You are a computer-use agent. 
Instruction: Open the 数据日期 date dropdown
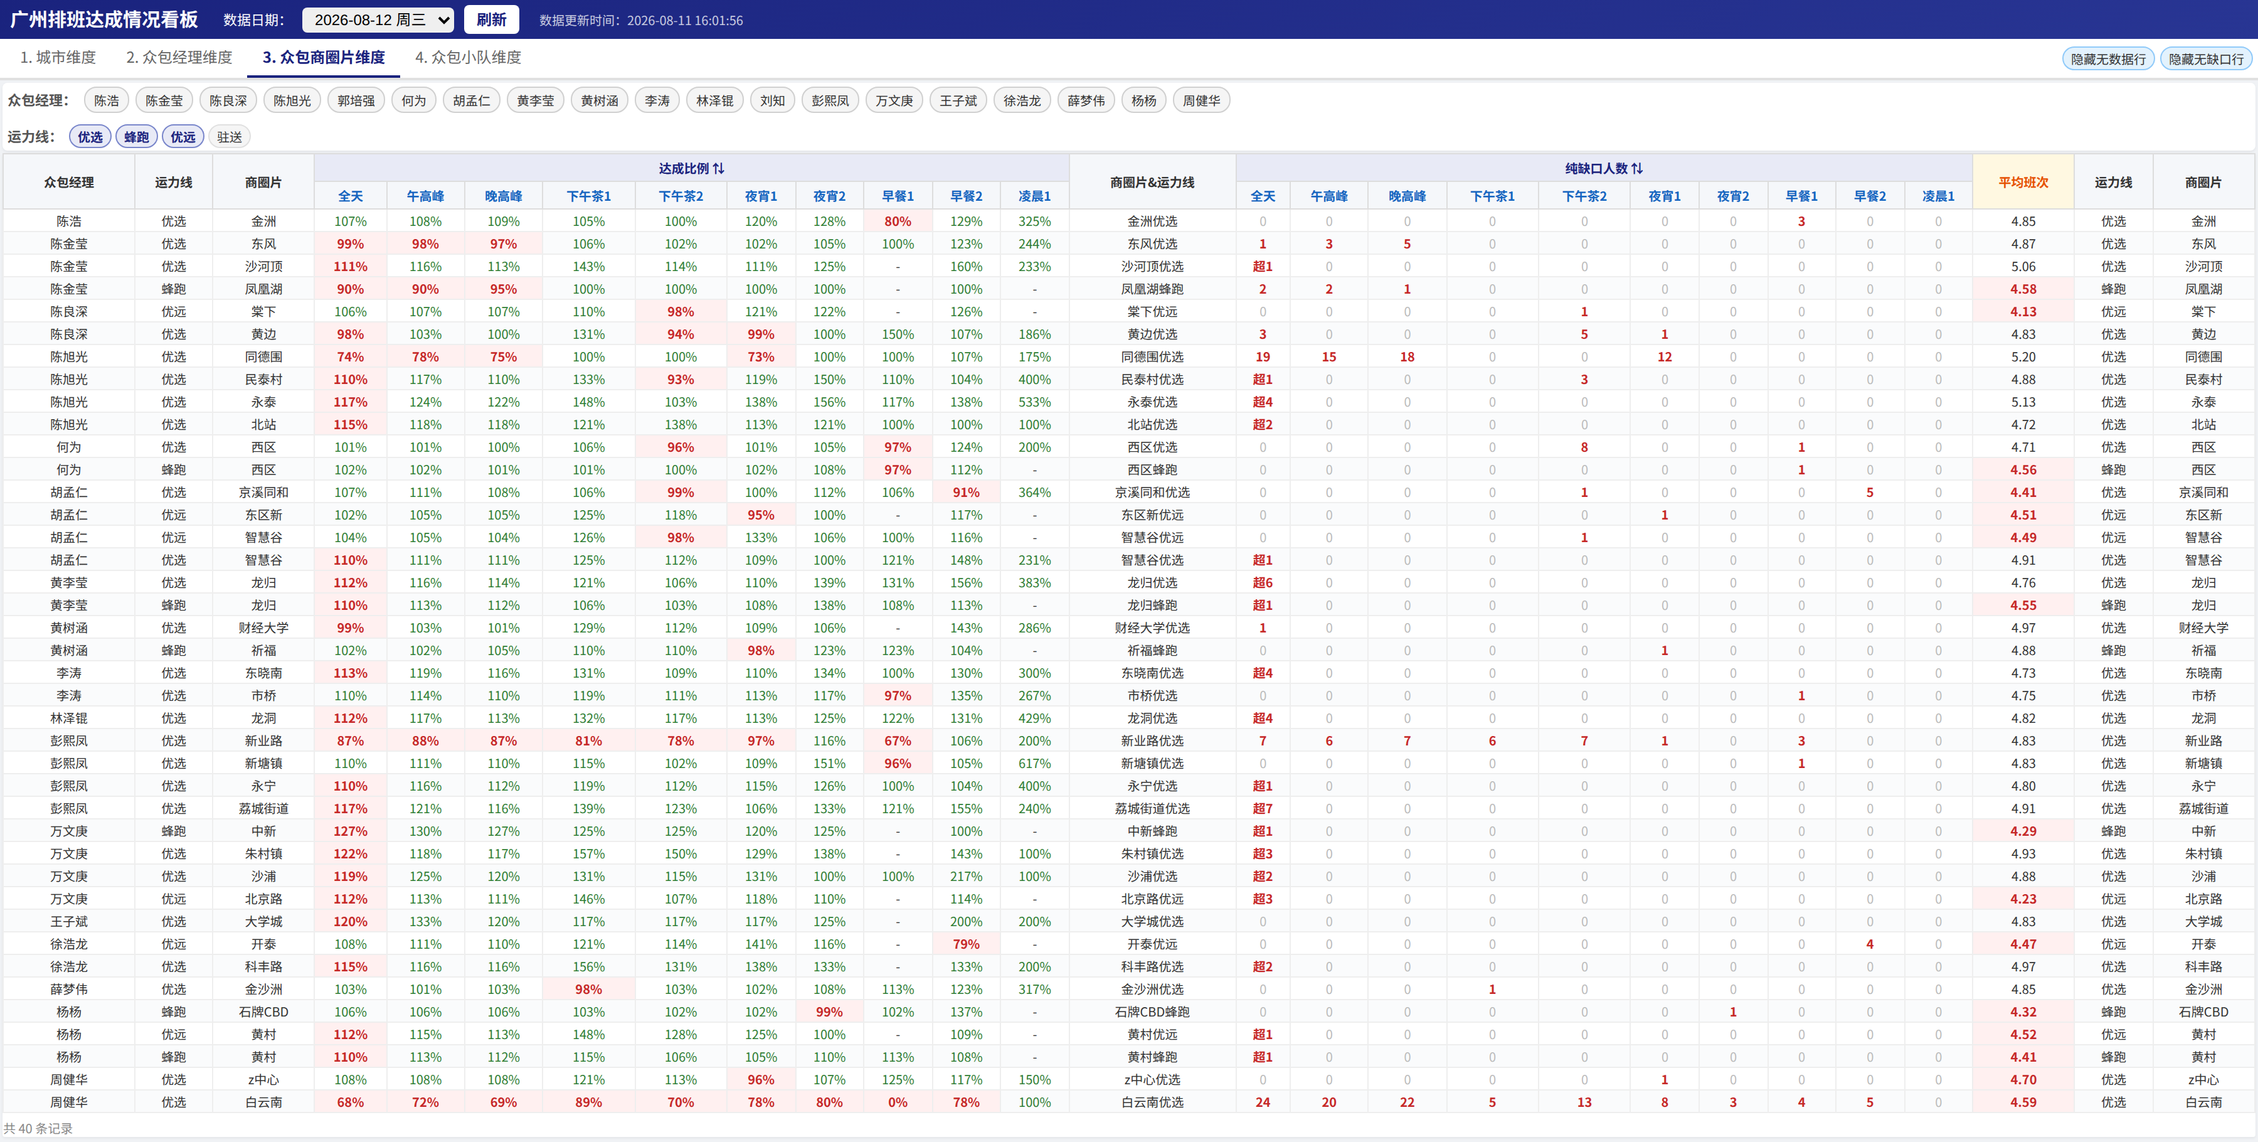pyautogui.click(x=378, y=19)
